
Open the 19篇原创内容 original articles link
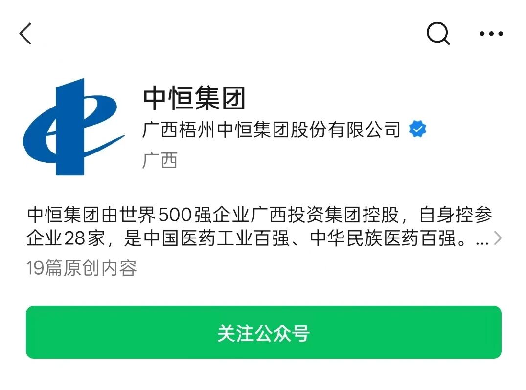[x=82, y=268]
